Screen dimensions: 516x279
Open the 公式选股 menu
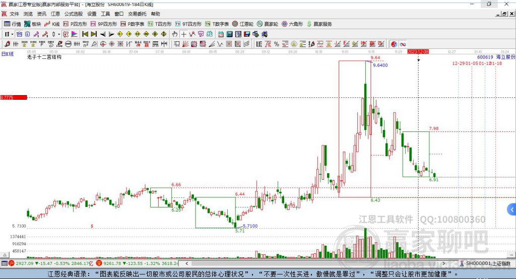[x=74, y=14]
